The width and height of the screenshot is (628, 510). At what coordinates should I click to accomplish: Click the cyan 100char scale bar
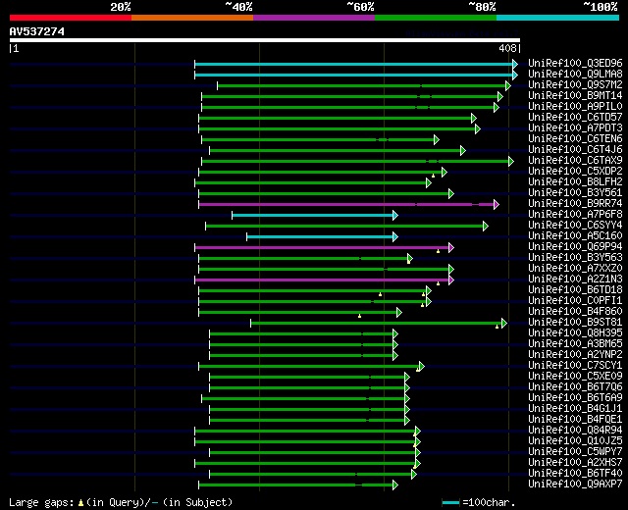click(x=450, y=502)
